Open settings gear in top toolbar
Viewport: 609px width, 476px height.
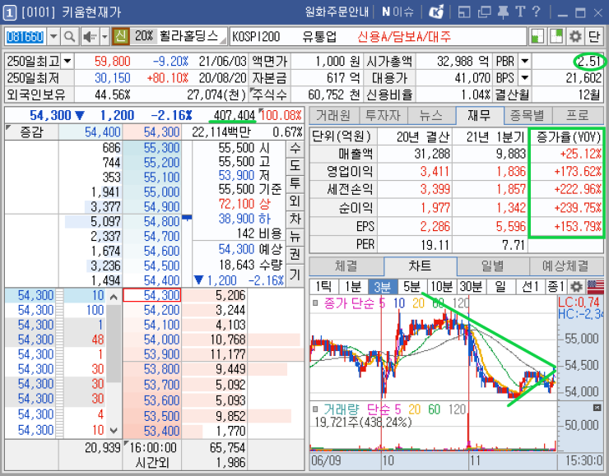pos(575,36)
